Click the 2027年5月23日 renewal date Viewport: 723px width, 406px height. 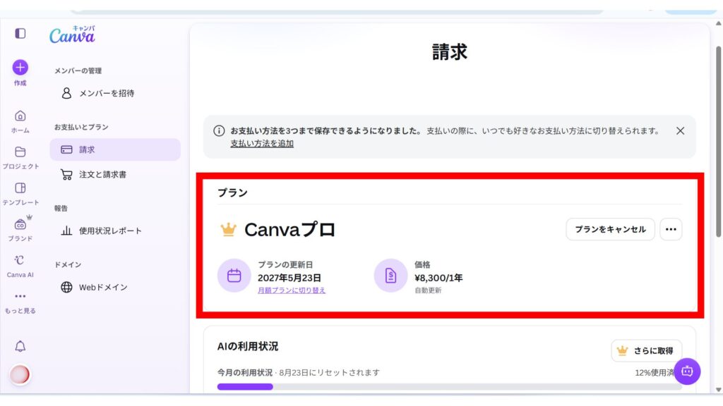tap(289, 278)
